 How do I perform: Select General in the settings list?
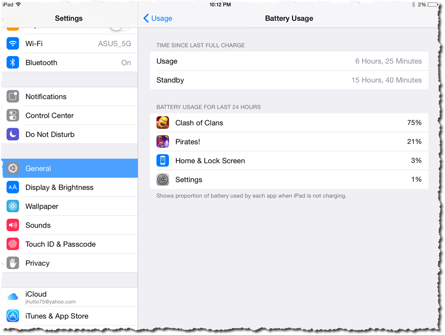tap(70, 168)
